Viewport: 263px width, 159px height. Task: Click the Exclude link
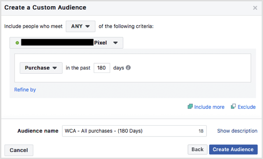246,107
